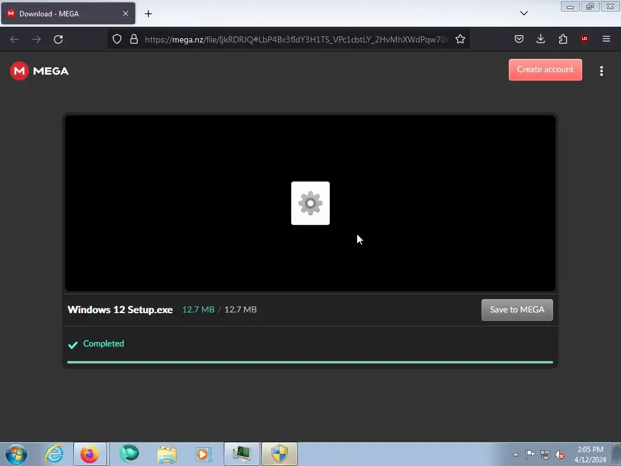Go back to previous page

15,39
